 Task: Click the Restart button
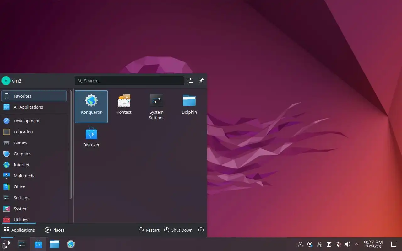[149, 230]
